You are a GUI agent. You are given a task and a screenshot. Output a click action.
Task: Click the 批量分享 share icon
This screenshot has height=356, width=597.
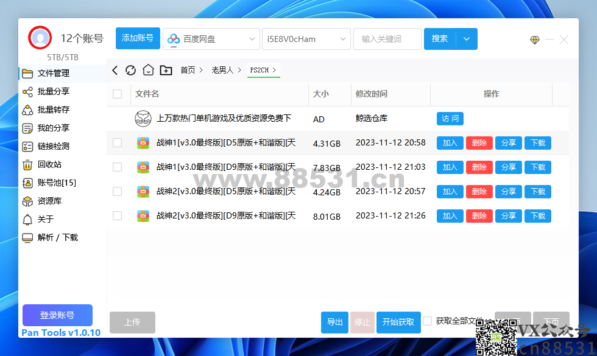click(27, 92)
